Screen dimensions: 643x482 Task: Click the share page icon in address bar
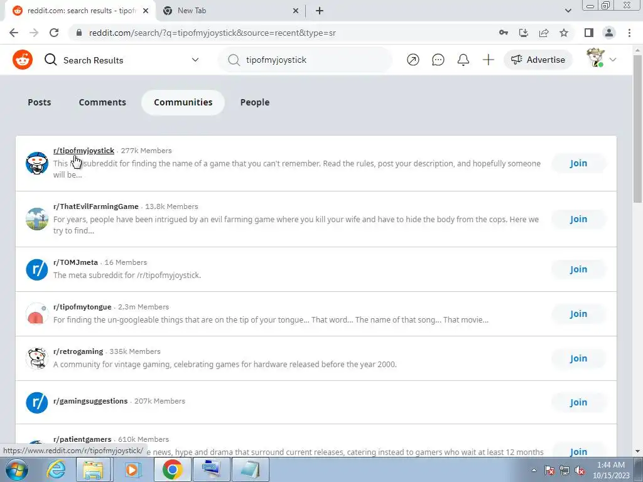pyautogui.click(x=544, y=33)
